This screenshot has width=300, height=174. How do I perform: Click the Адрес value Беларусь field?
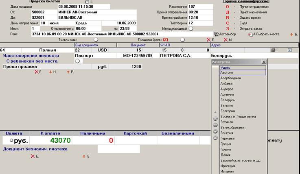[x=254, y=56]
